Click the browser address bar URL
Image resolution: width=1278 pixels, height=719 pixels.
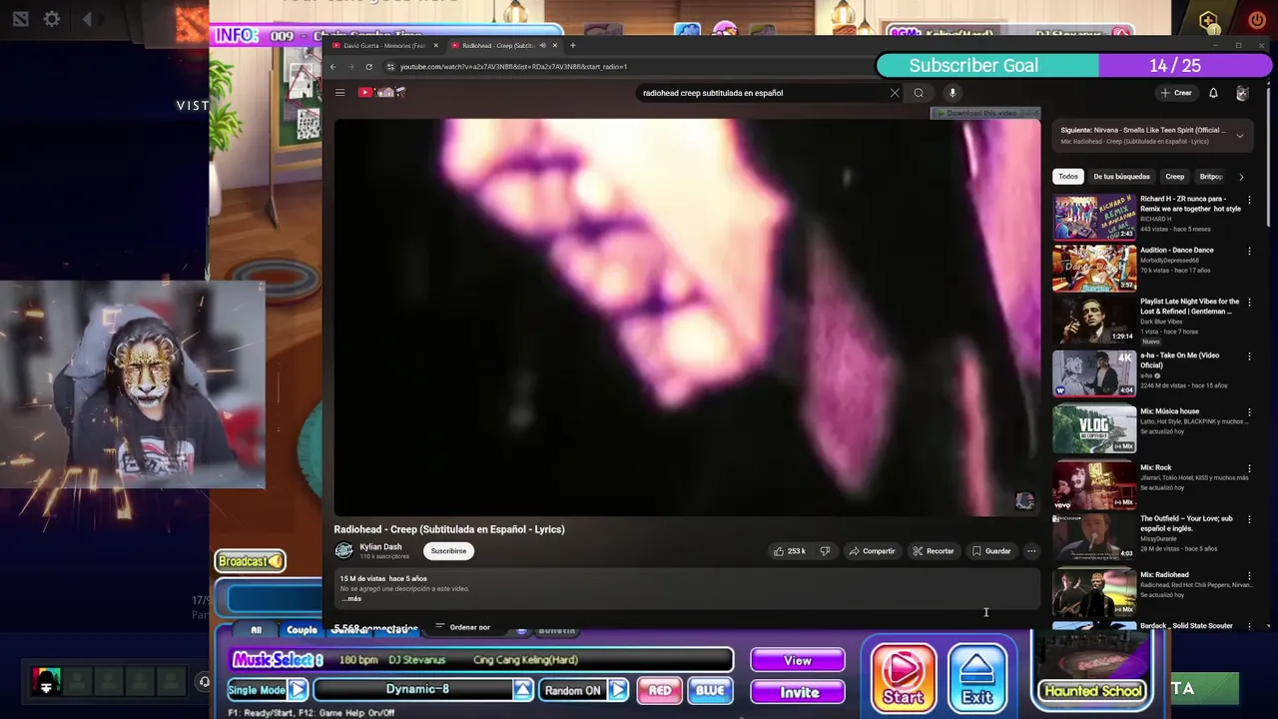(x=513, y=67)
